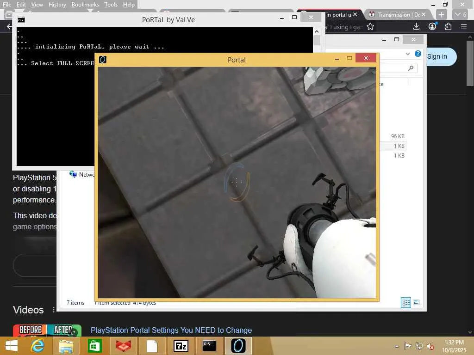This screenshot has width=474, height=355.
Task: Click the File Explorer search magnifier
Action: coord(411,68)
